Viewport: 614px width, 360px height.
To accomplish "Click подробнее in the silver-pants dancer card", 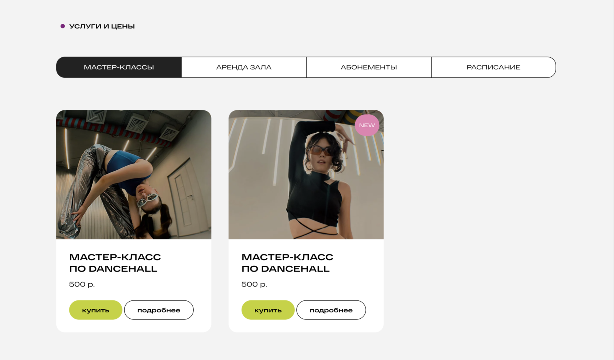I will pyautogui.click(x=159, y=310).
